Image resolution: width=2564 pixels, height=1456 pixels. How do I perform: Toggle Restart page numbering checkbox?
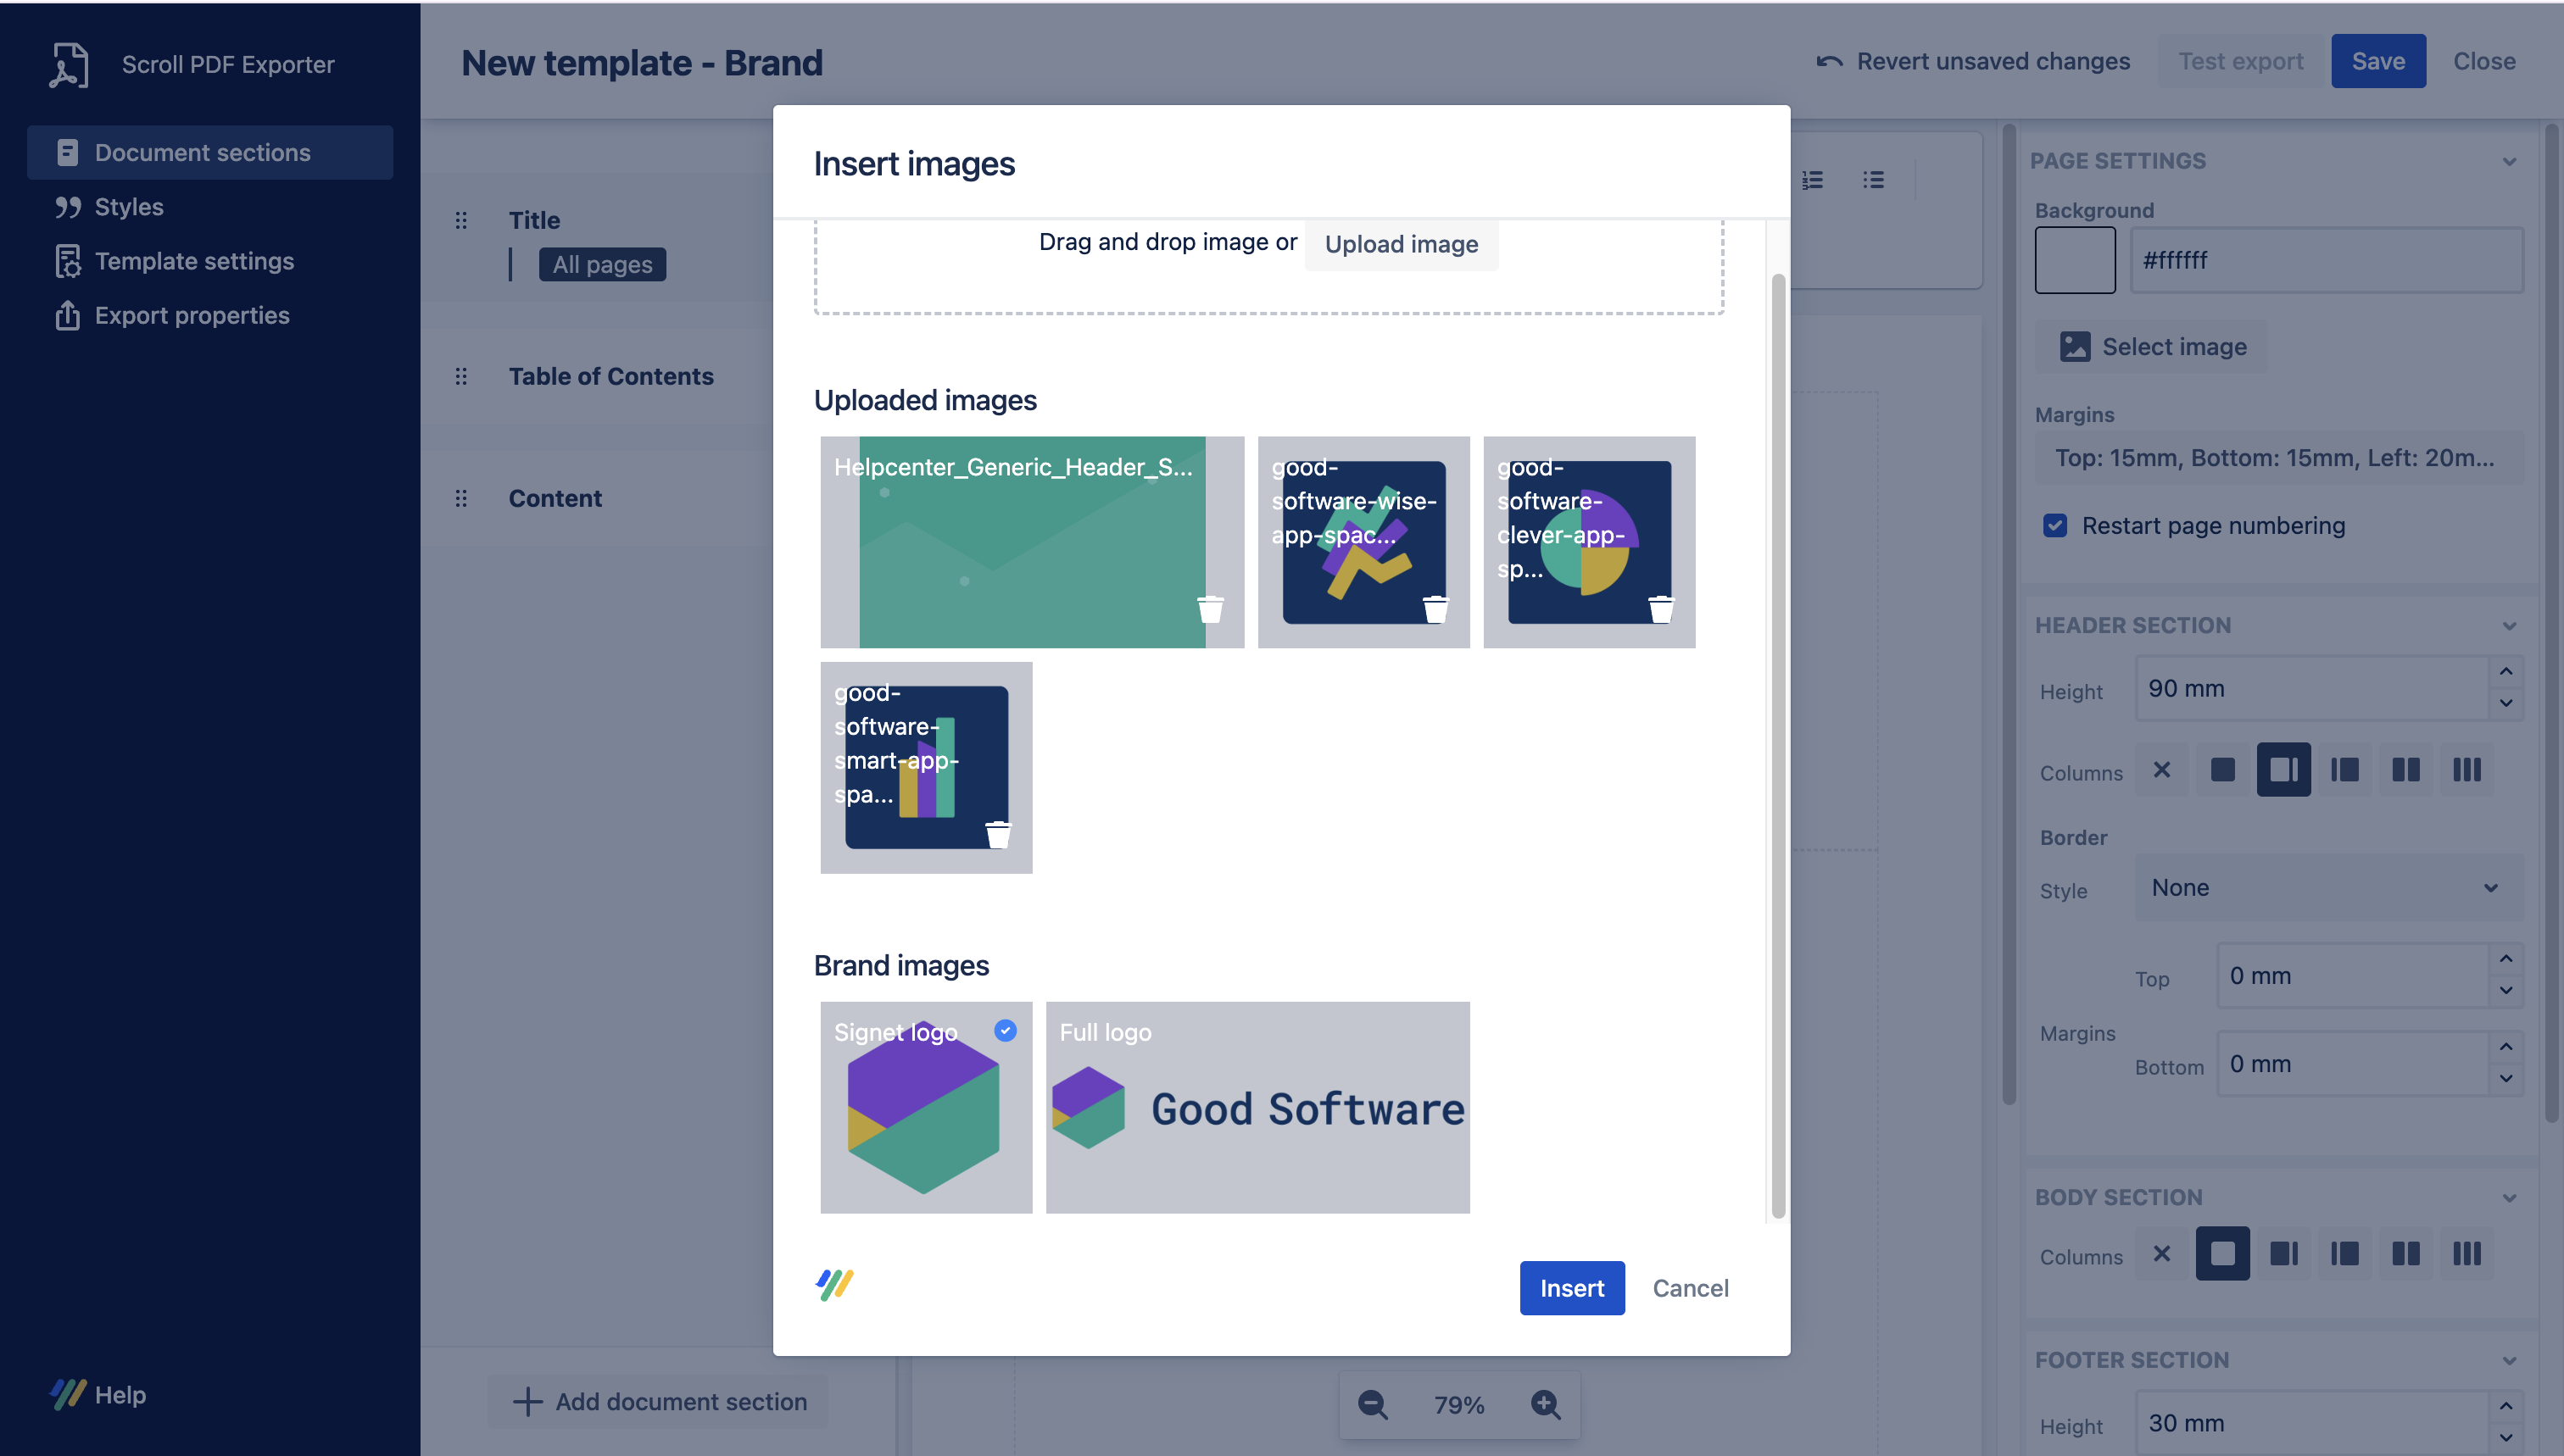coord(2054,525)
